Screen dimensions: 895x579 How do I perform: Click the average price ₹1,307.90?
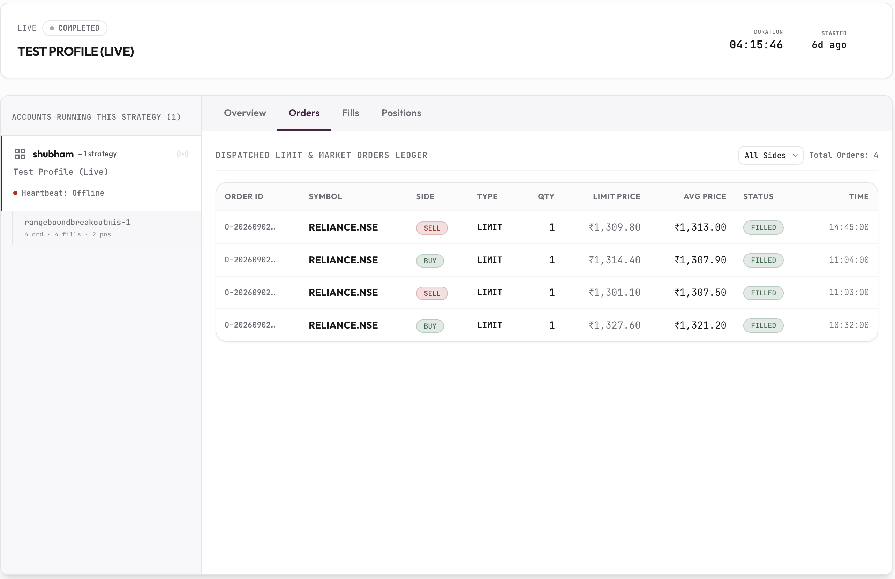coord(700,260)
